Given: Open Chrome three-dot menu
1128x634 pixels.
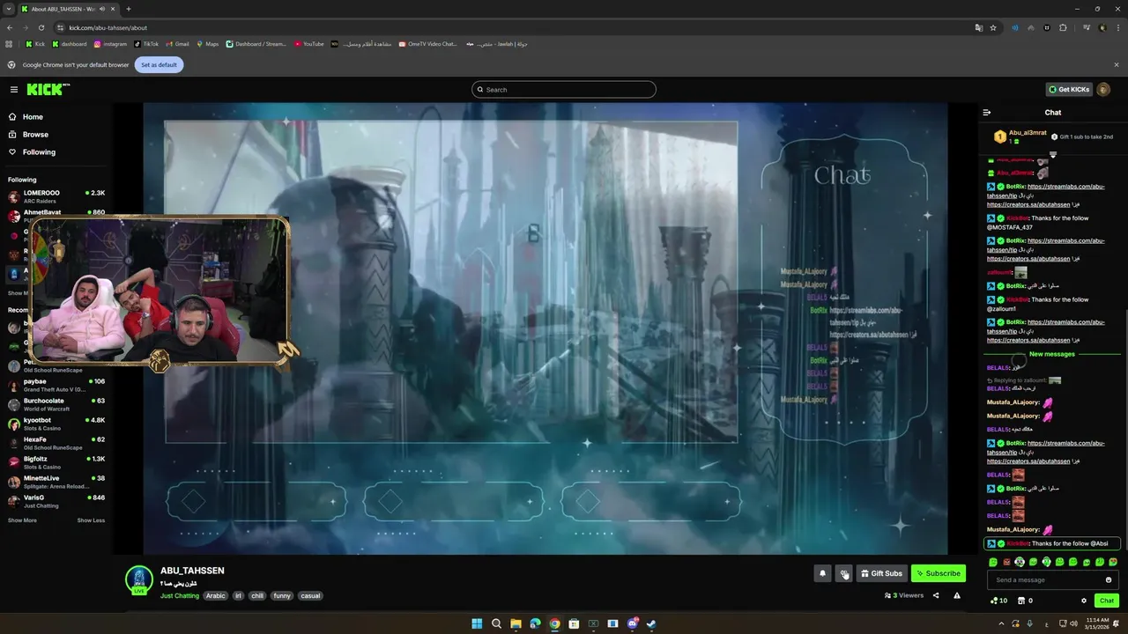Looking at the screenshot, I should pyautogui.click(x=1117, y=27).
